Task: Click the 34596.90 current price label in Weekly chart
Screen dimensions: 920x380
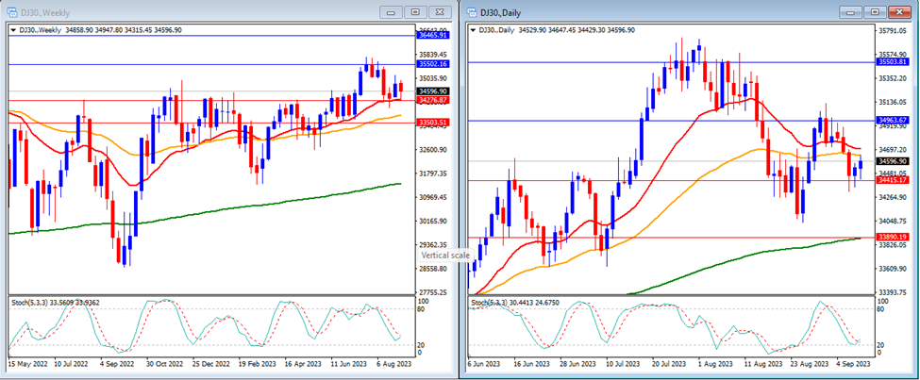Action: pyautogui.click(x=433, y=91)
